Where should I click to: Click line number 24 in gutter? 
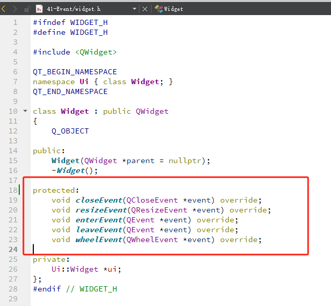13,249
